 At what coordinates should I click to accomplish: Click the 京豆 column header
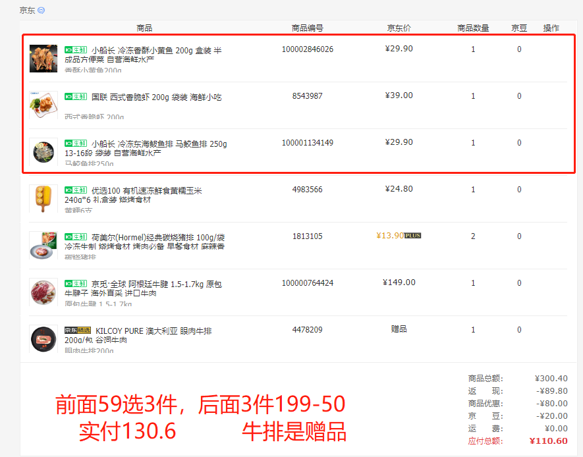519,28
